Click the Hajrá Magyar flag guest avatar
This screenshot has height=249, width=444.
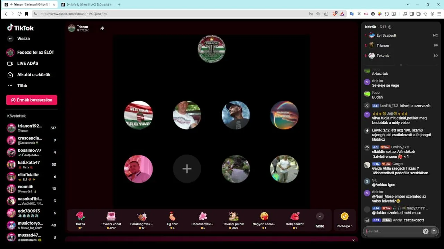(138, 115)
